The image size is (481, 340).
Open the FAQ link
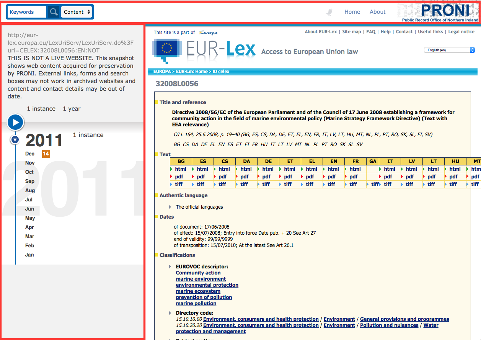point(371,32)
